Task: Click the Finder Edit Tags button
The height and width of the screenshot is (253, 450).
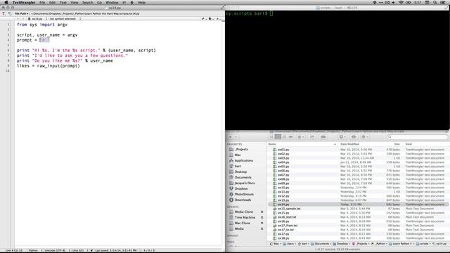Action: click(323, 137)
